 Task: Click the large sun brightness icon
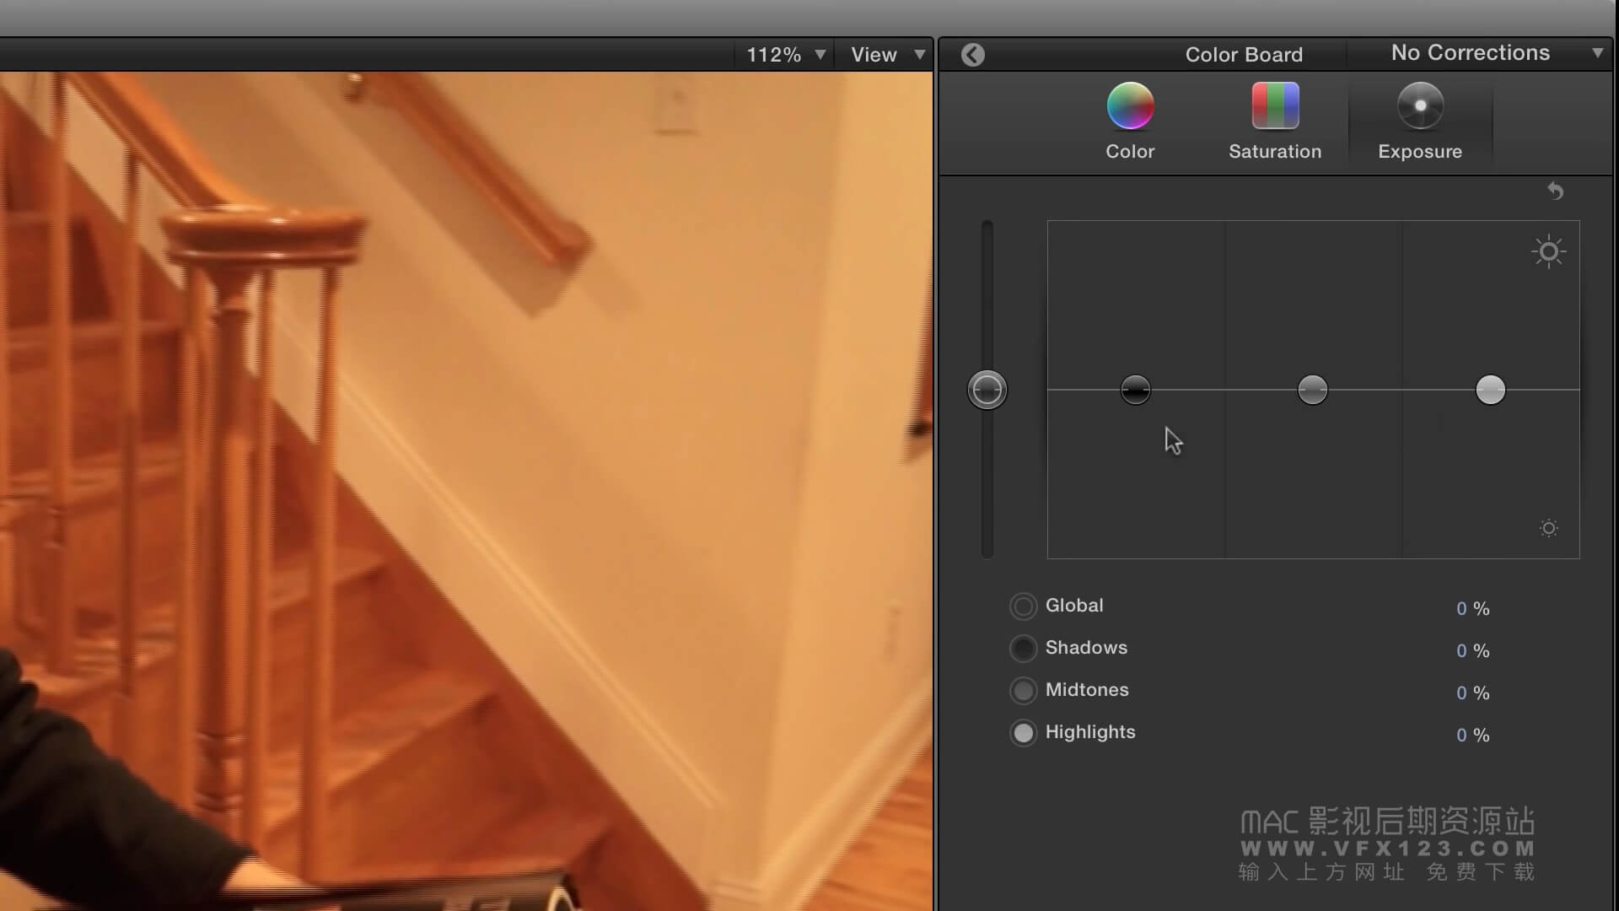point(1549,251)
